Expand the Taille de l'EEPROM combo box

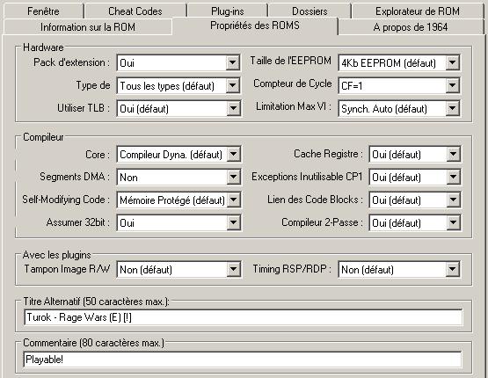coord(398,62)
